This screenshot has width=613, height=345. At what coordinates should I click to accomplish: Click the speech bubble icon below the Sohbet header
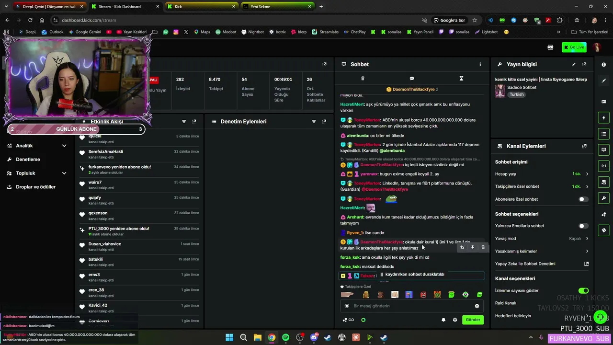412,79
